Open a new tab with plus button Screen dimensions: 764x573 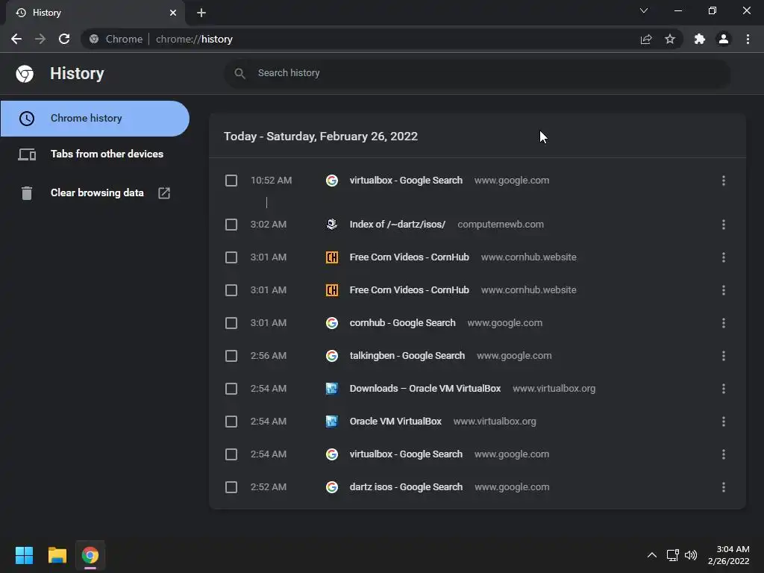(201, 13)
